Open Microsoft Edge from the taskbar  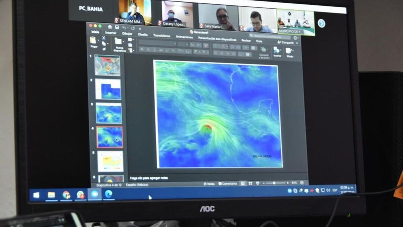tap(108, 194)
